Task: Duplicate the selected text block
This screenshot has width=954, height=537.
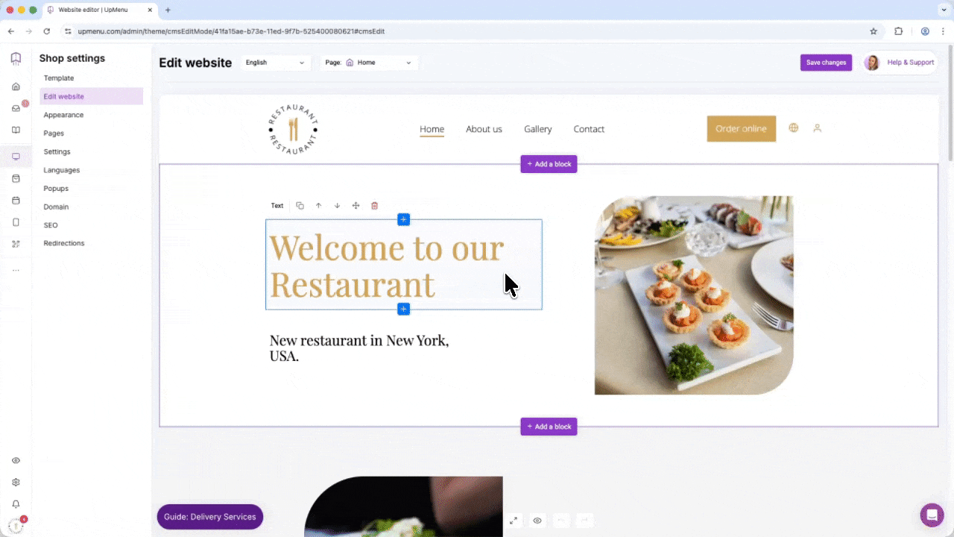Action: [300, 206]
